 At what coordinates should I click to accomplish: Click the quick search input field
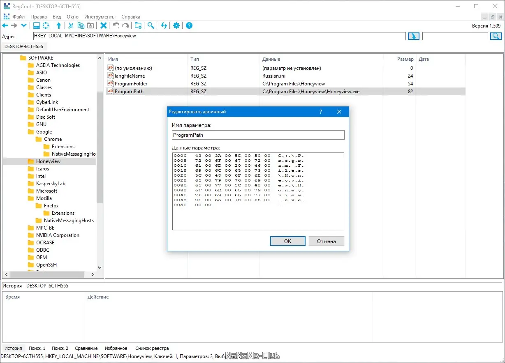pyautogui.click(x=455, y=36)
